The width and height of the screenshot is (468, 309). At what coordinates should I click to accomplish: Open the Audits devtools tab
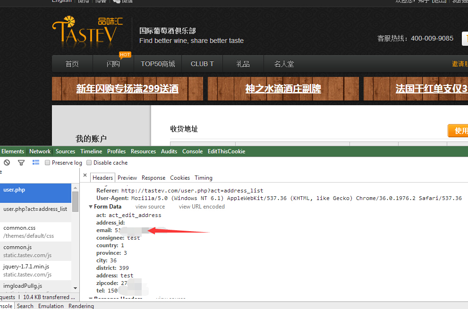[169, 151]
